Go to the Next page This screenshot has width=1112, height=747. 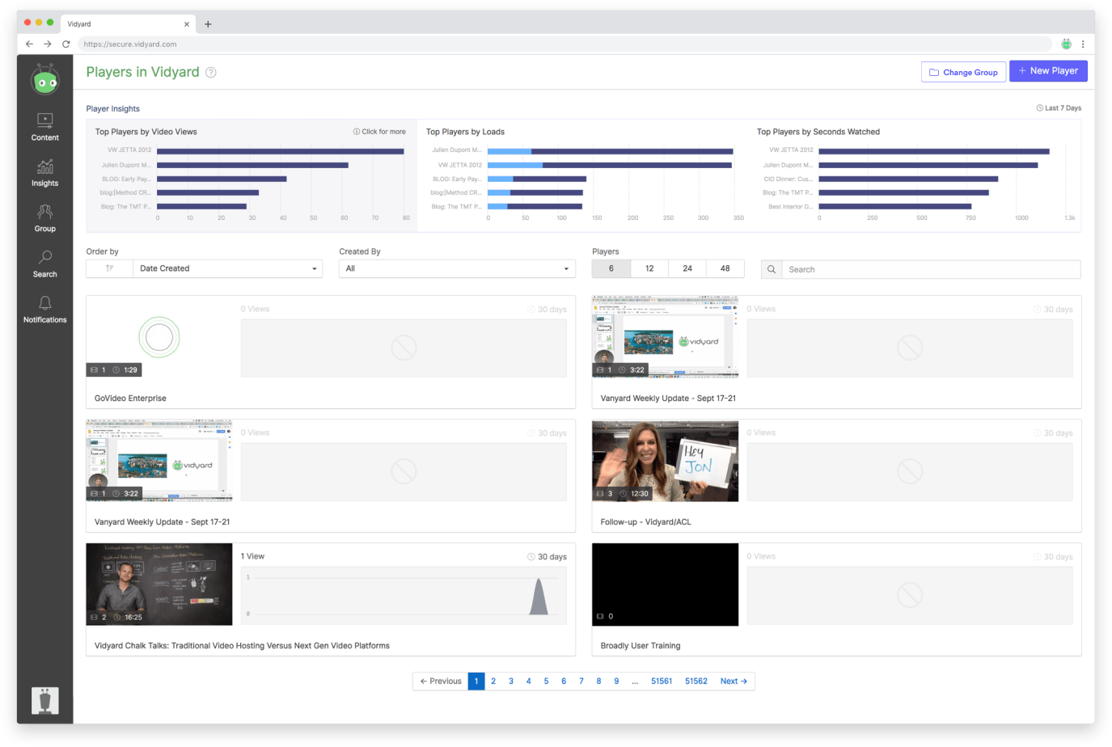coord(734,682)
